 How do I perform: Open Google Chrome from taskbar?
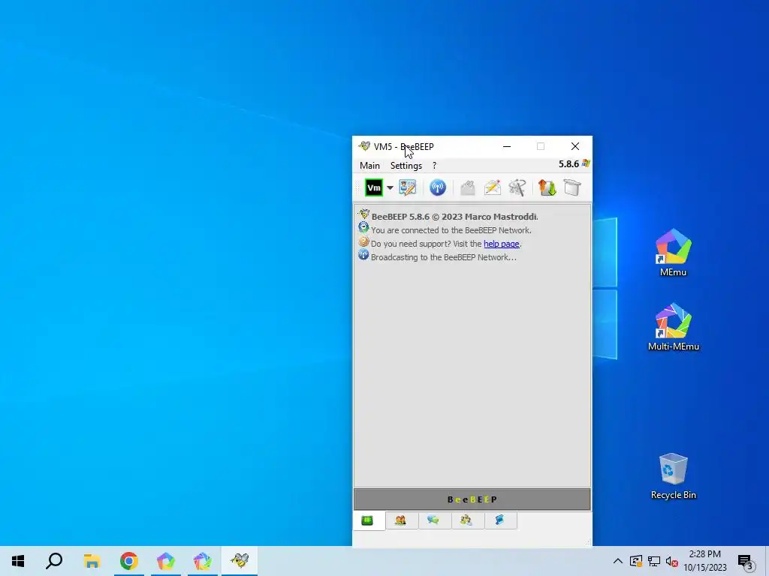click(129, 561)
